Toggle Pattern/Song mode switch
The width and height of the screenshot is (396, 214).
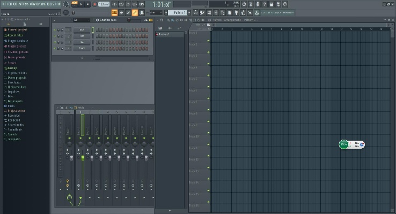[x=75, y=4]
